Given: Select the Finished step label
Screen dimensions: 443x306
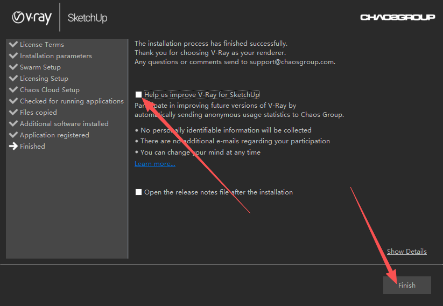Looking at the screenshot, I should tap(32, 146).
